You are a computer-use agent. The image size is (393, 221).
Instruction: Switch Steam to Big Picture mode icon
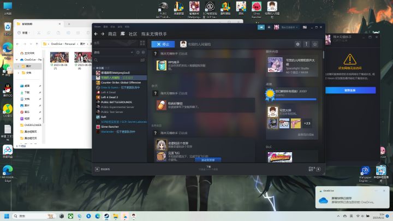click(x=305, y=27)
